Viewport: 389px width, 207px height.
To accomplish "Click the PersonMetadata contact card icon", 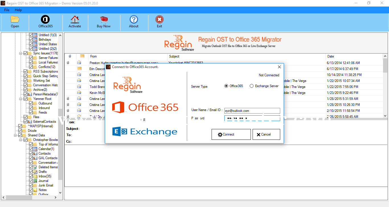I will [30, 94].
